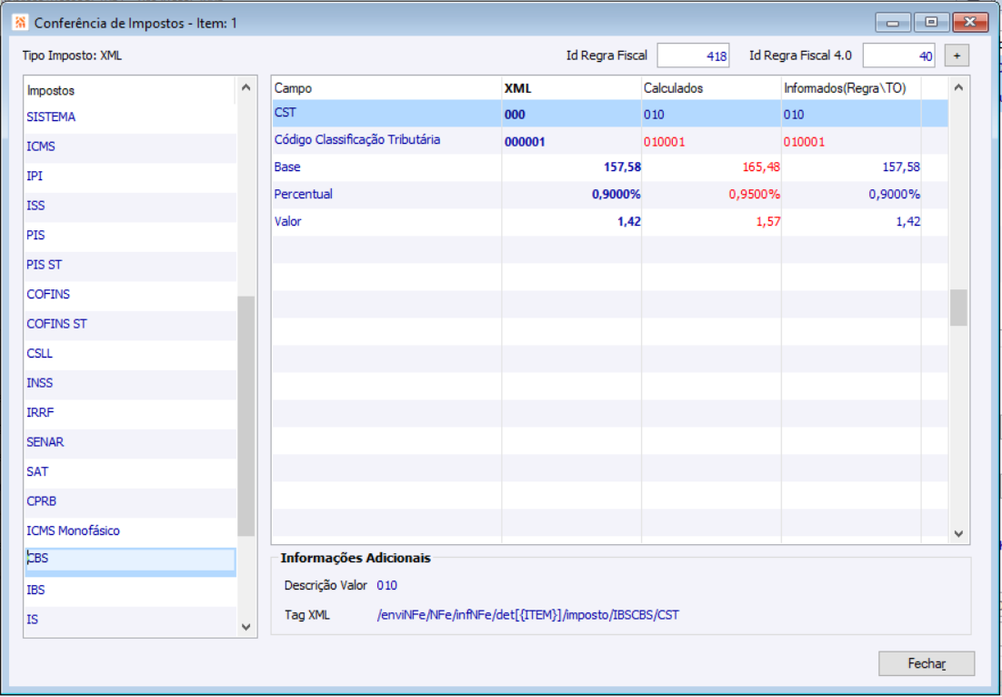The image size is (1002, 697).
Task: Click calculated value 1,57
Action: [768, 222]
